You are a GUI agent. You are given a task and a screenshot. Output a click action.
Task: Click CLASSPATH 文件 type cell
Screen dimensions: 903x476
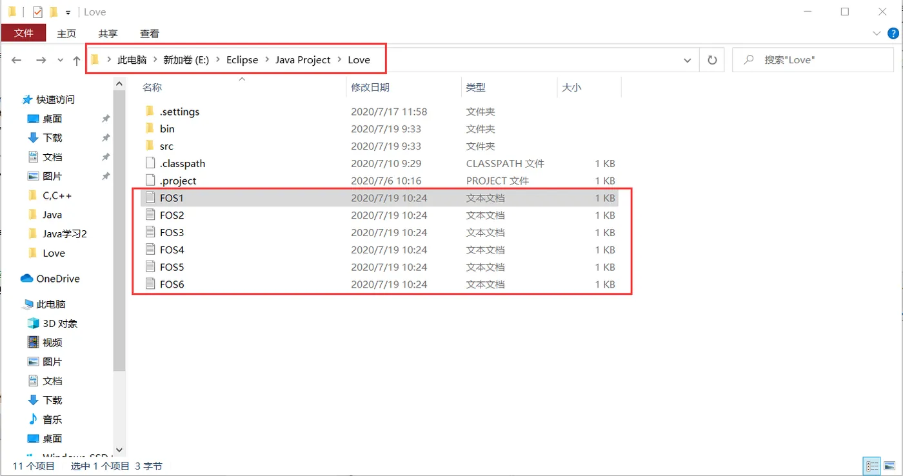[505, 163]
